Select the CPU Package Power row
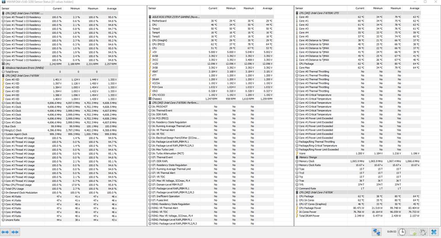Image resolution: width=441 pixels, height=238 pixels. pos(358,208)
